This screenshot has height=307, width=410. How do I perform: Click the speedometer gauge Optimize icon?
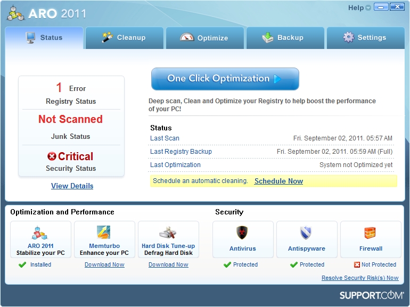(x=187, y=37)
